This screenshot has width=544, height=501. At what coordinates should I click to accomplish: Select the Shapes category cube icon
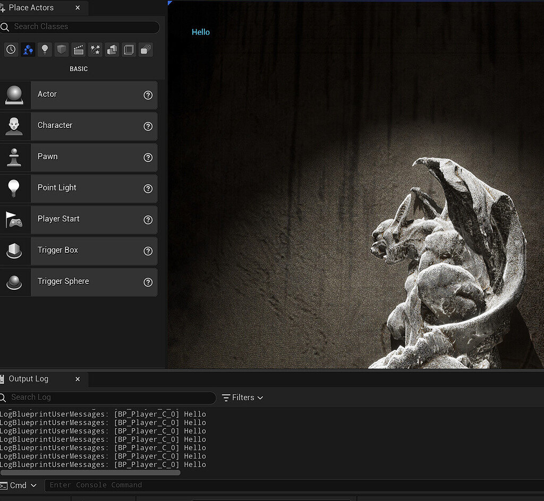62,50
